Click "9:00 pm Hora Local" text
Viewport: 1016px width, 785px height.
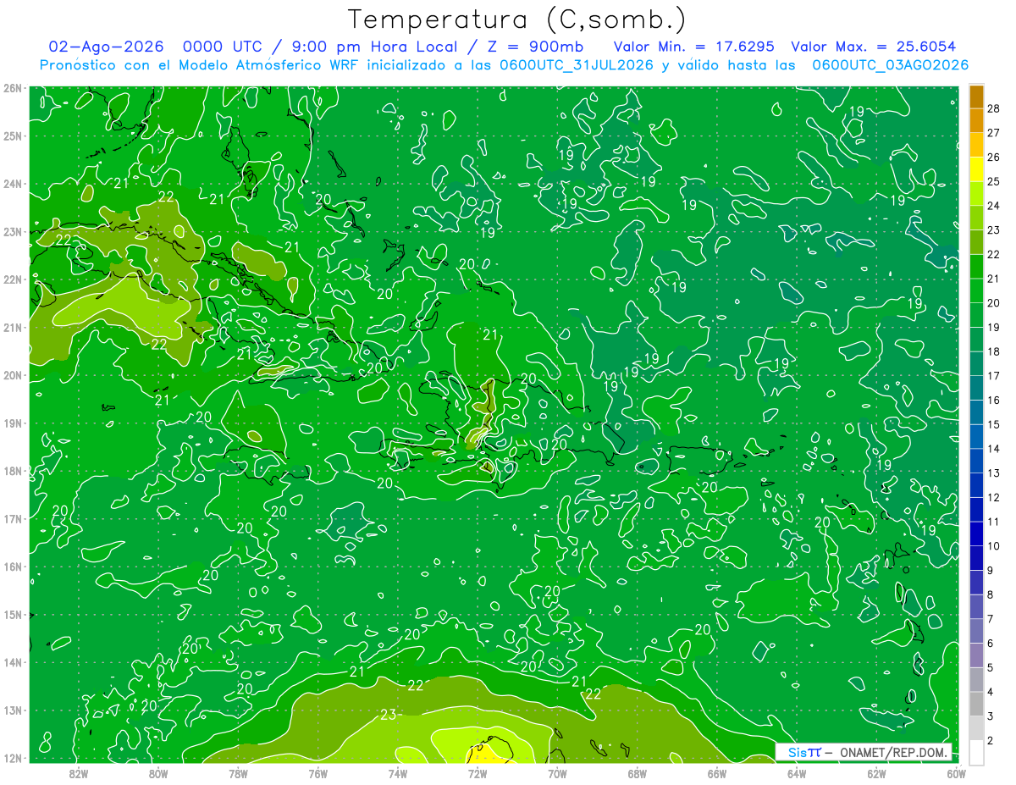tap(375, 47)
